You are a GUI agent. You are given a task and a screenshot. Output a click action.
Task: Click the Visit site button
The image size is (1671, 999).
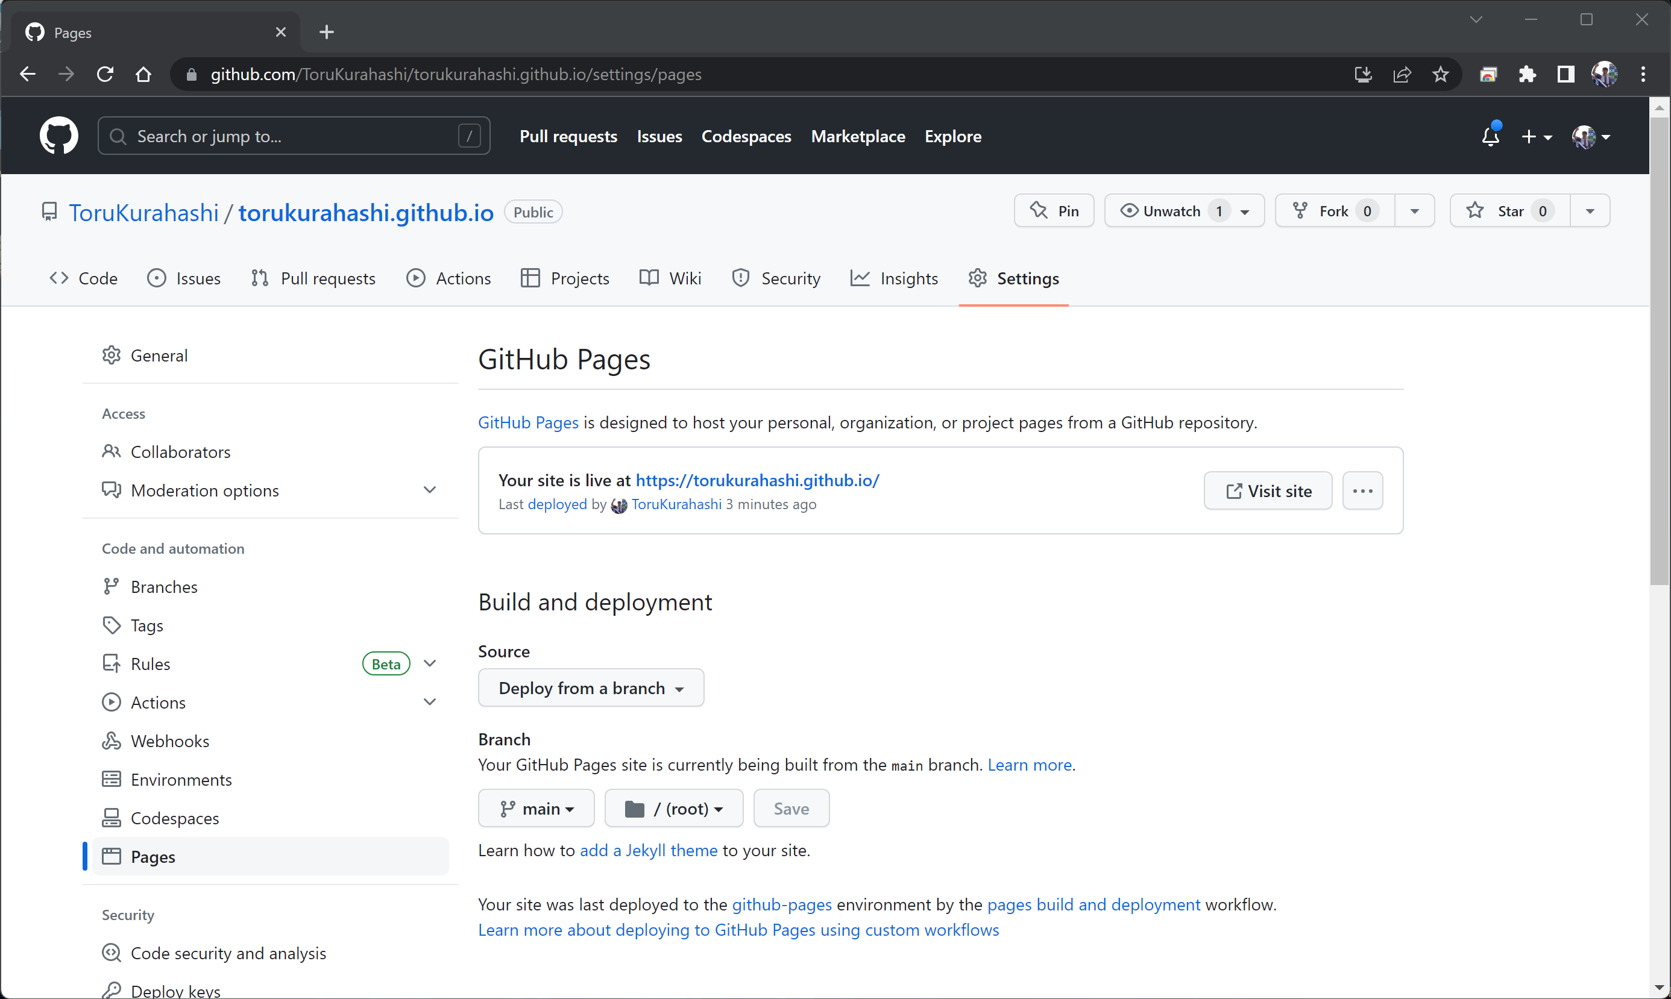pyautogui.click(x=1268, y=490)
